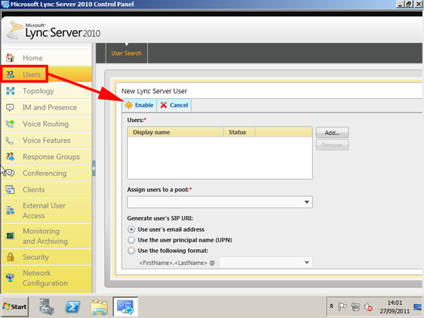Go to Home in navigation
This screenshot has width=424, height=318.
click(32, 58)
